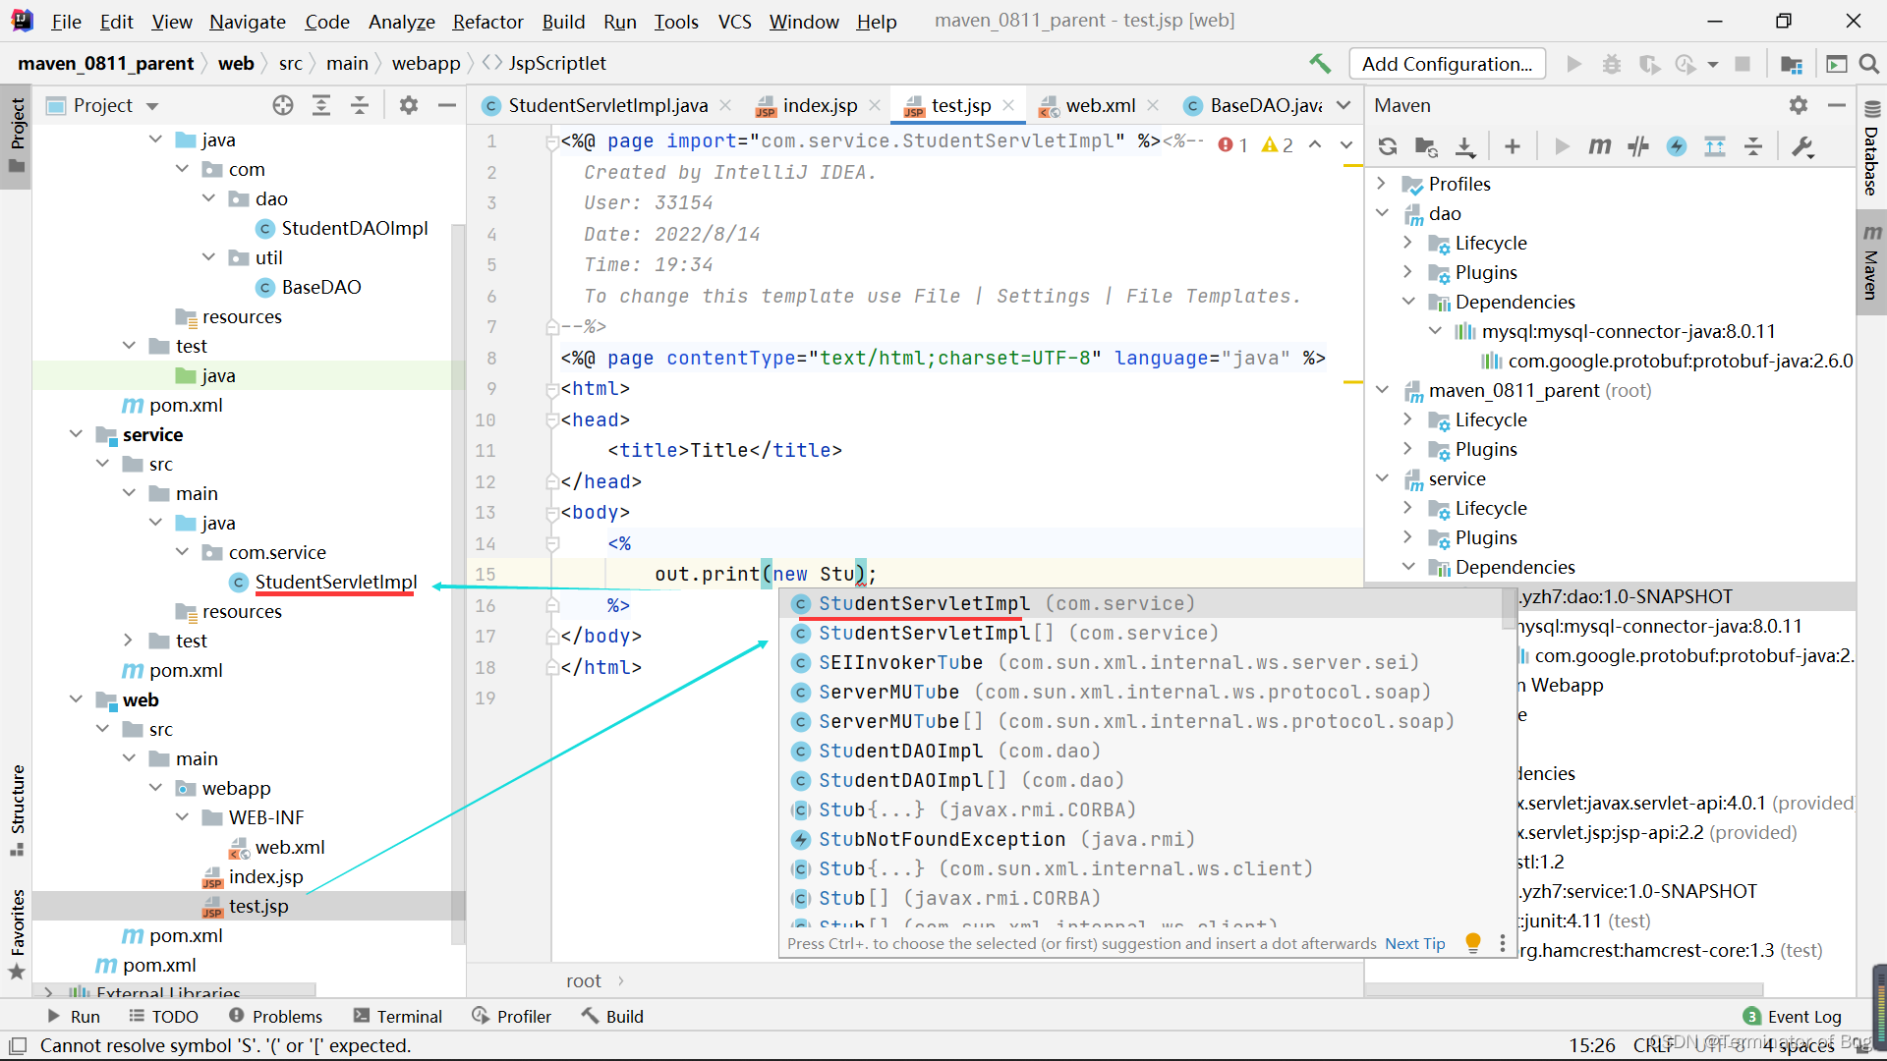Open Maven settings wrench icon

[x=1802, y=146]
